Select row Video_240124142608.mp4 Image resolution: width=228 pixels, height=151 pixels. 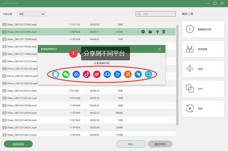point(88,113)
